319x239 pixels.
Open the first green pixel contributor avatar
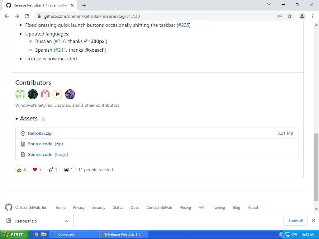[x=20, y=94]
